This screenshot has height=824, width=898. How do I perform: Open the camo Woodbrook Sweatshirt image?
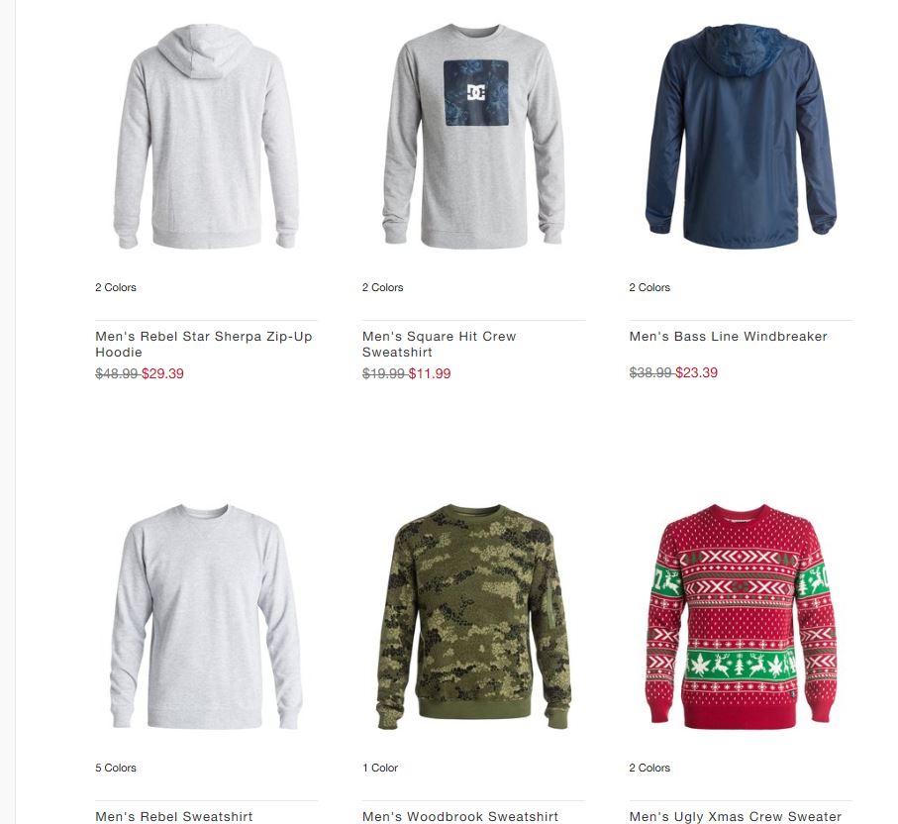click(x=473, y=617)
